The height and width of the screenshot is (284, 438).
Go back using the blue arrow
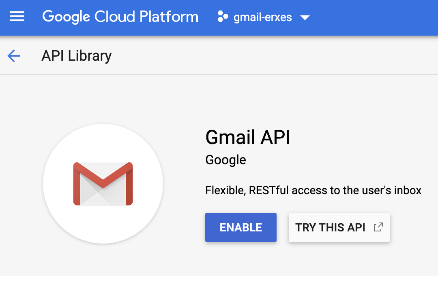pos(14,56)
